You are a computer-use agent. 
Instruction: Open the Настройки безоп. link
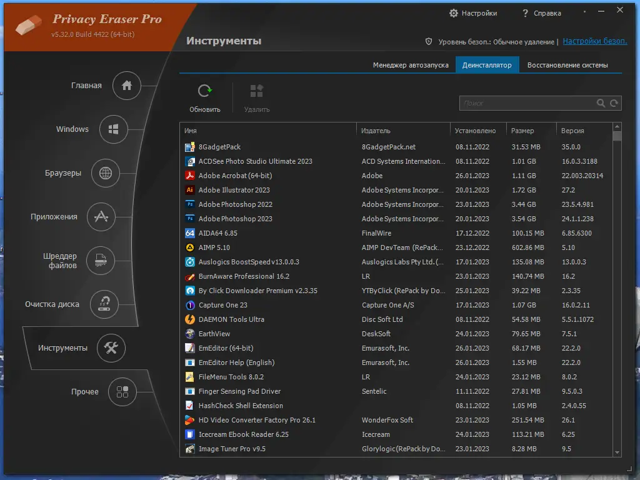tap(594, 41)
